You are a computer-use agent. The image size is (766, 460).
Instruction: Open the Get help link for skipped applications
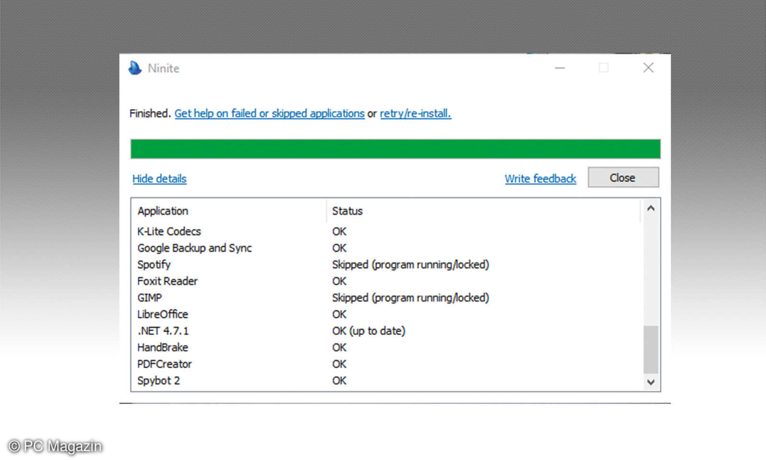[269, 113]
